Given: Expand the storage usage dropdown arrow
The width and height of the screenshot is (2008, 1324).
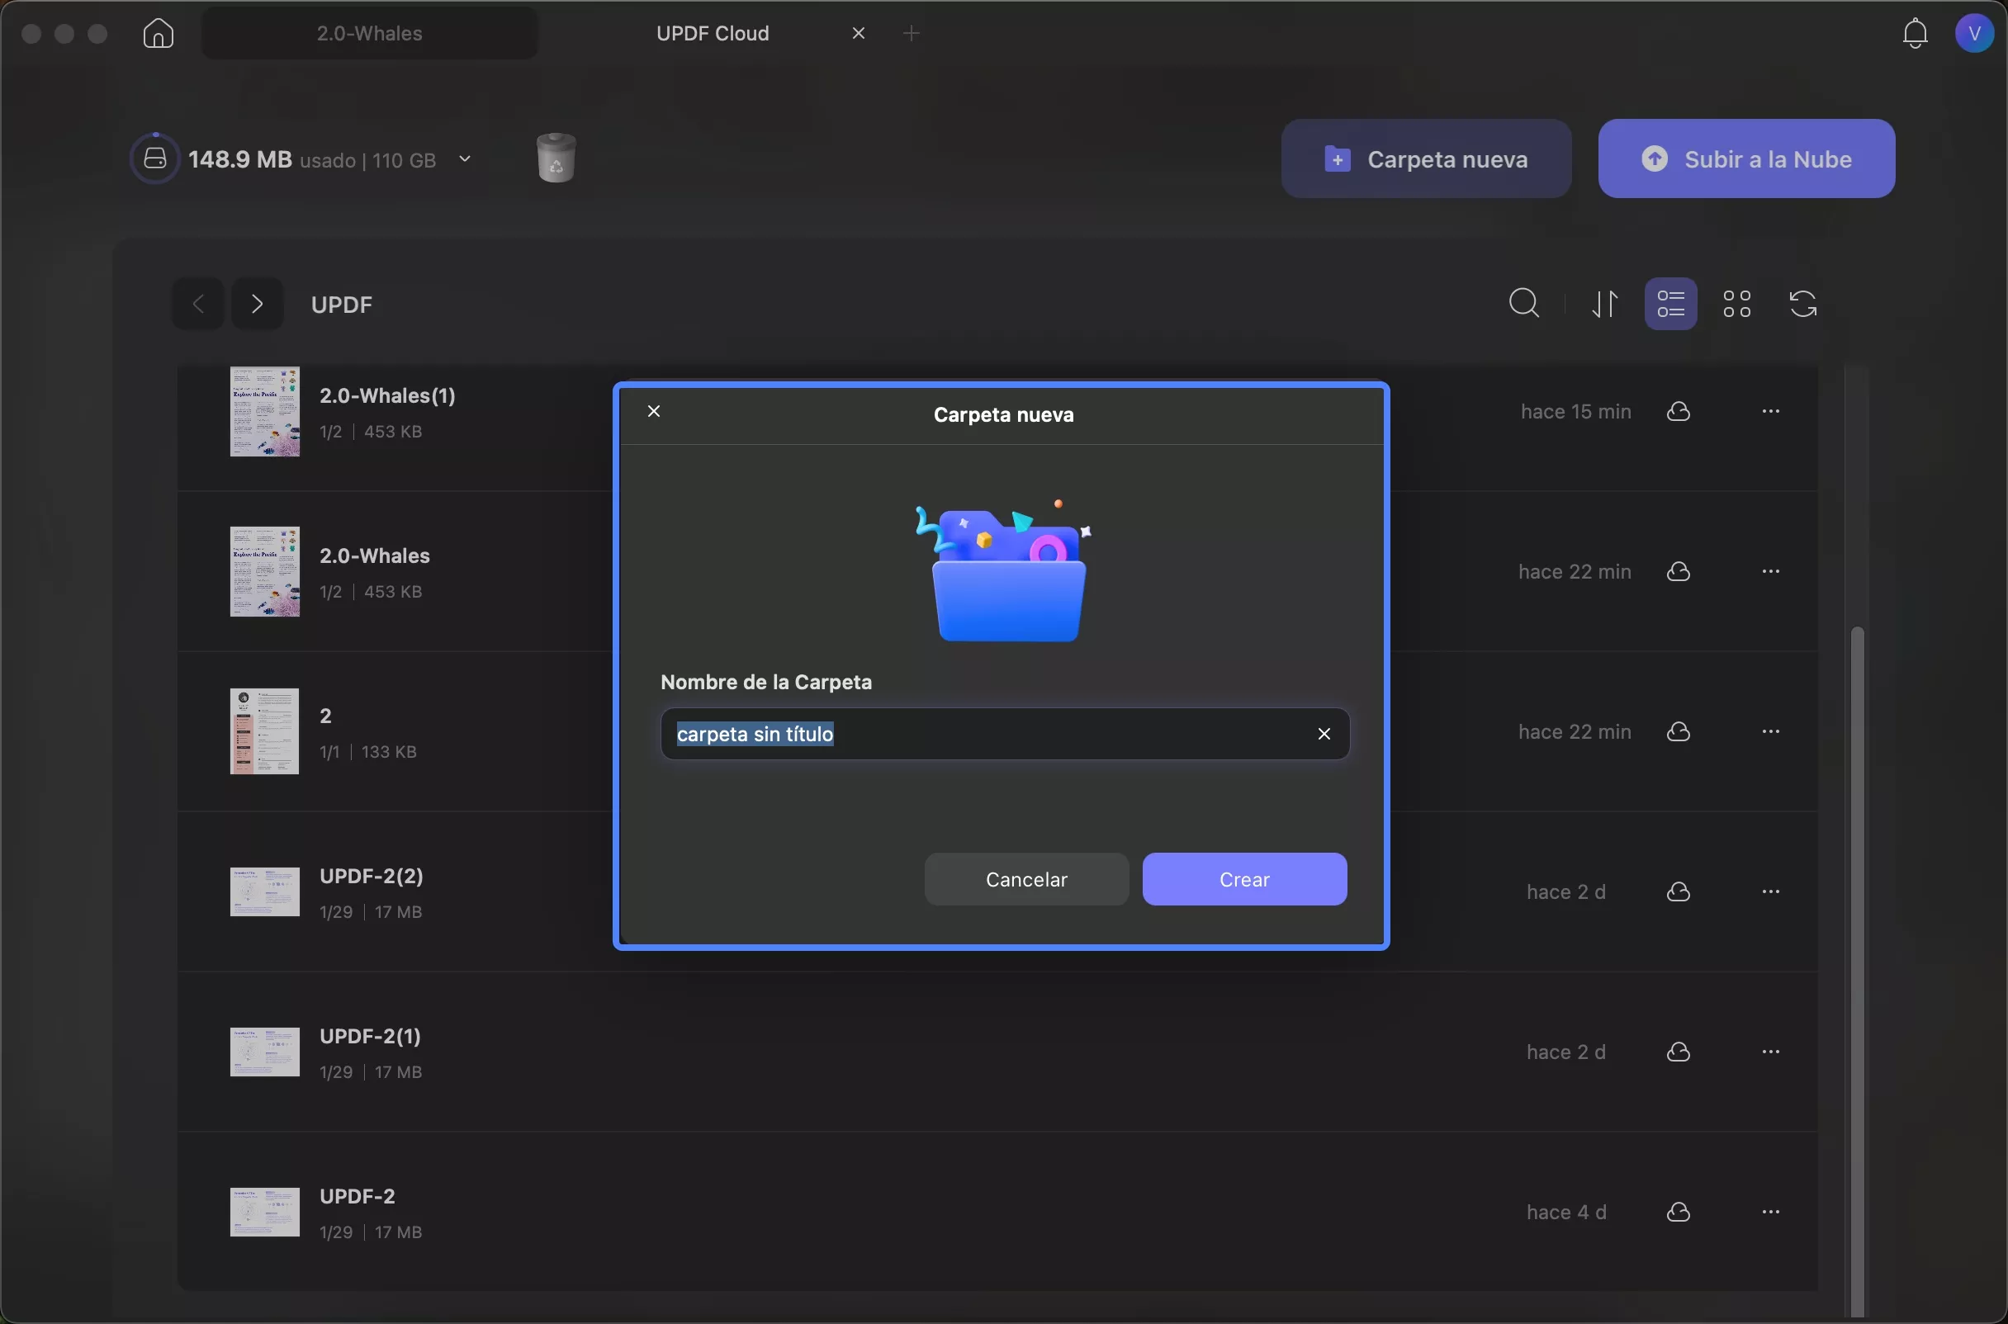Looking at the screenshot, I should pos(464,158).
